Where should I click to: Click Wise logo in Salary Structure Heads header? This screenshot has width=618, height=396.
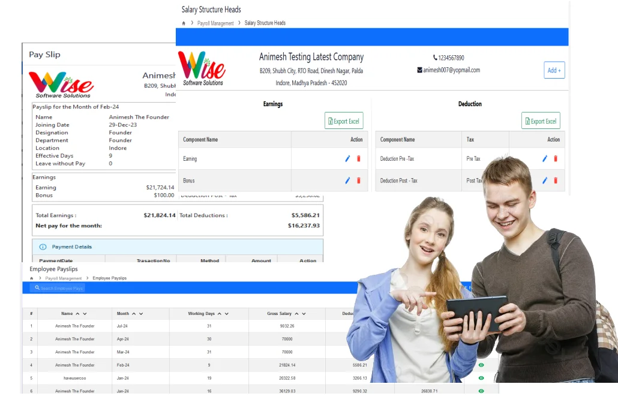pyautogui.click(x=202, y=68)
